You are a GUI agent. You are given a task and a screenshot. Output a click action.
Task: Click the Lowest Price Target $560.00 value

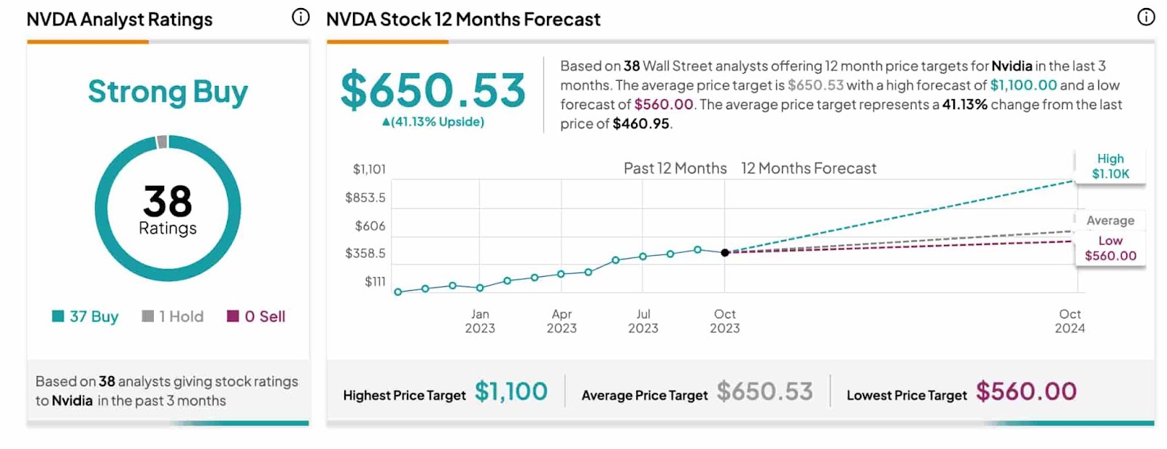pos(1026,392)
